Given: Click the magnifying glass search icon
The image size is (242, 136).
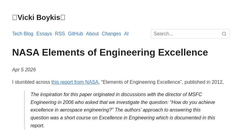Looking at the screenshot, I should tap(224, 34).
